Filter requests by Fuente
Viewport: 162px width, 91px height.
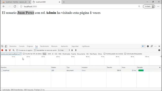tap(74, 54)
